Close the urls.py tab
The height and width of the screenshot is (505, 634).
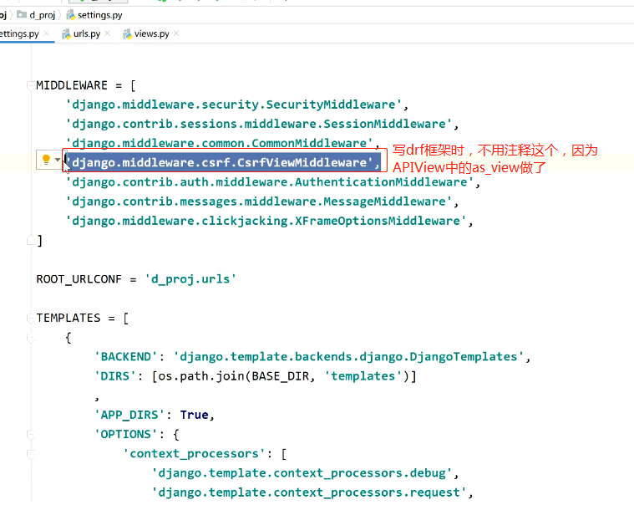point(107,33)
